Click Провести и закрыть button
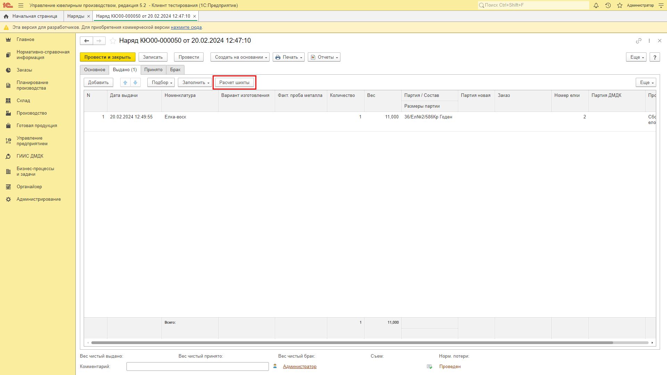The image size is (667, 375). [108, 57]
